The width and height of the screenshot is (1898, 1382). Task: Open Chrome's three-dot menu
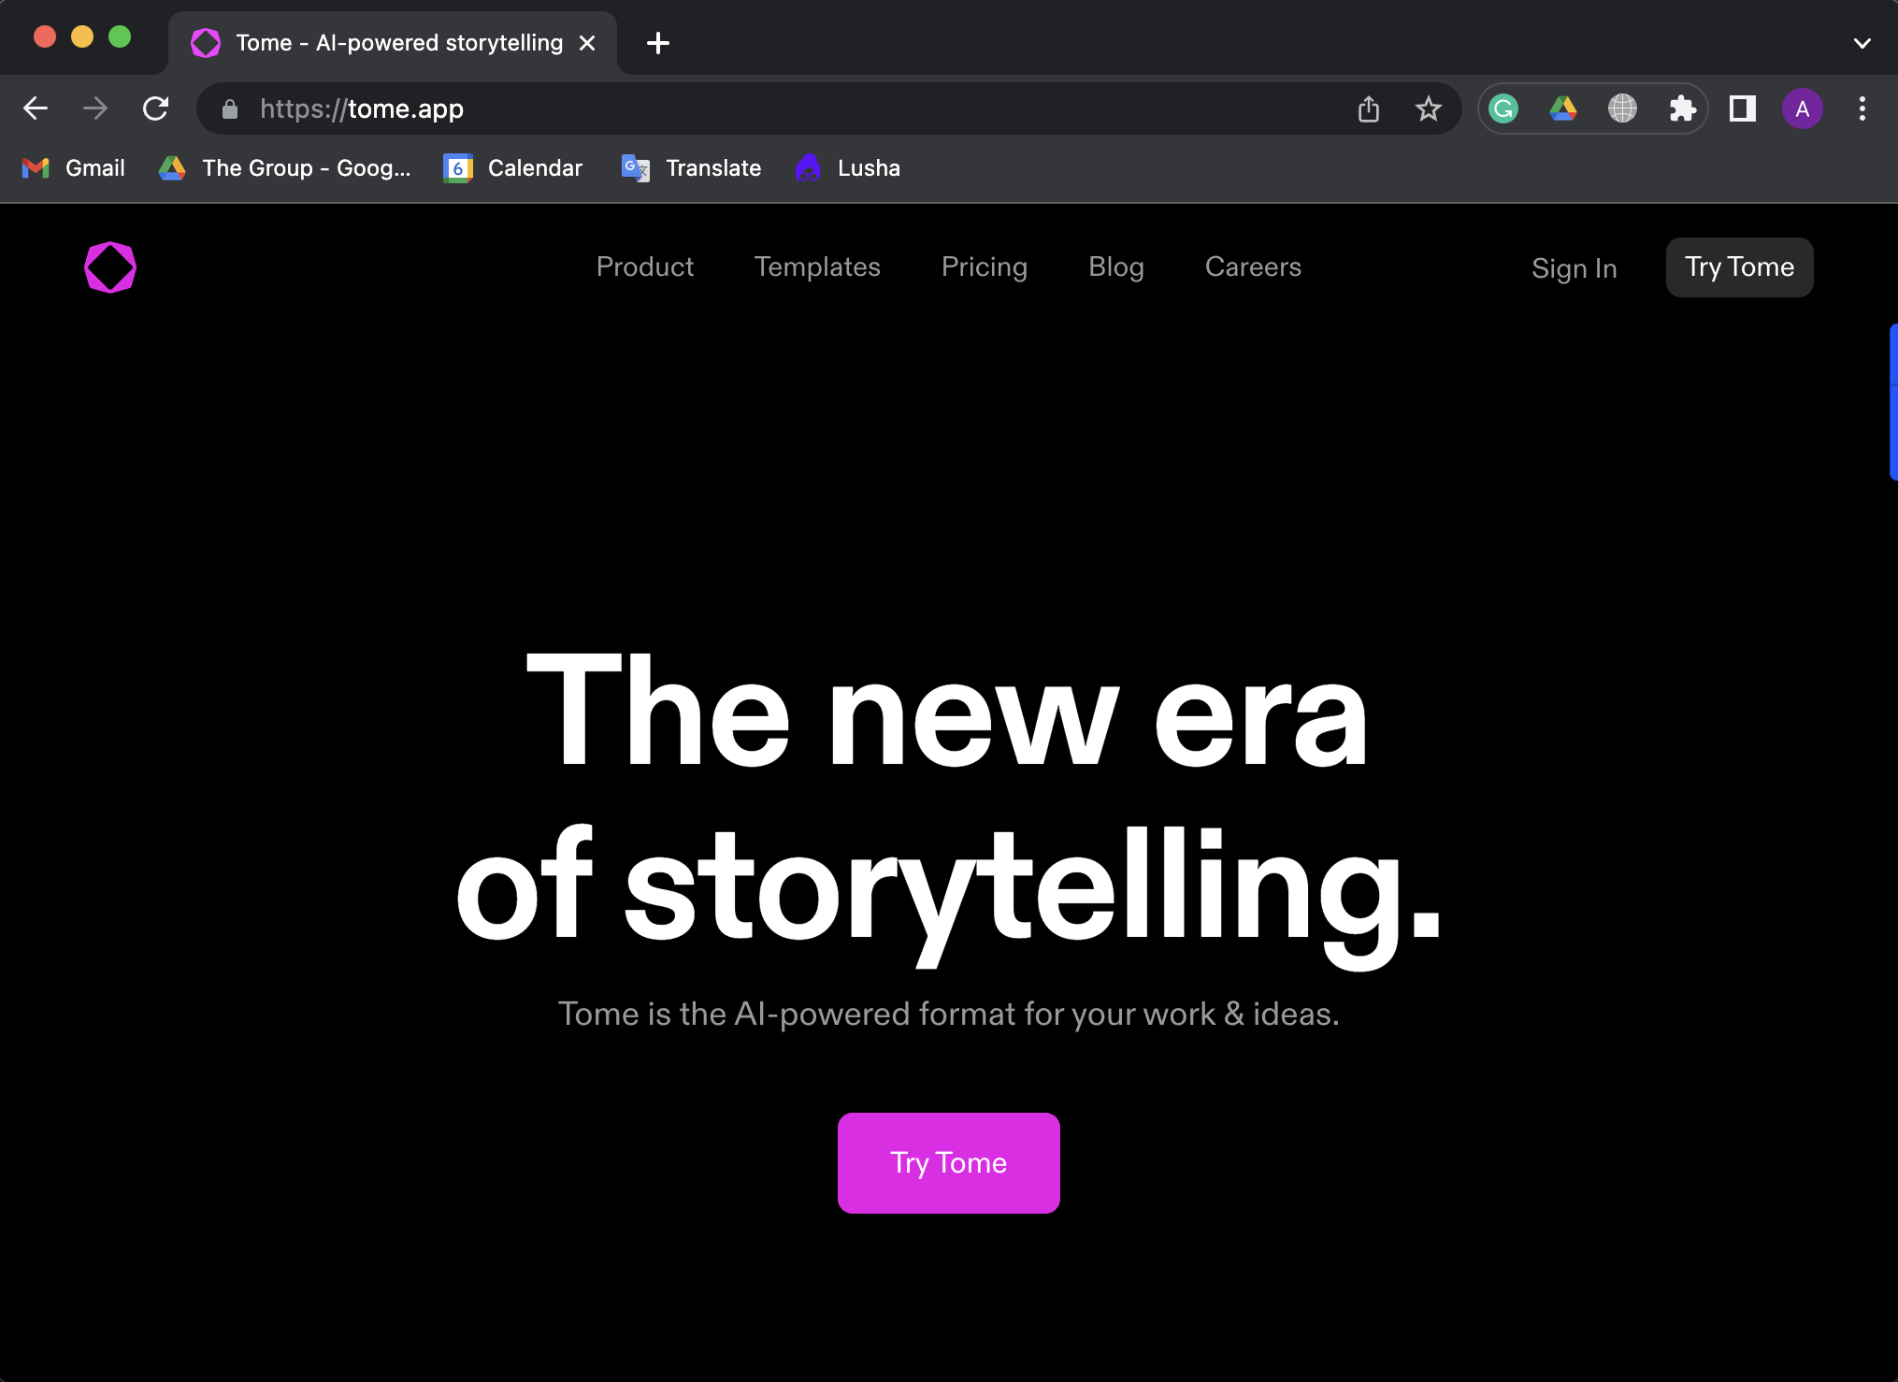pos(1862,108)
